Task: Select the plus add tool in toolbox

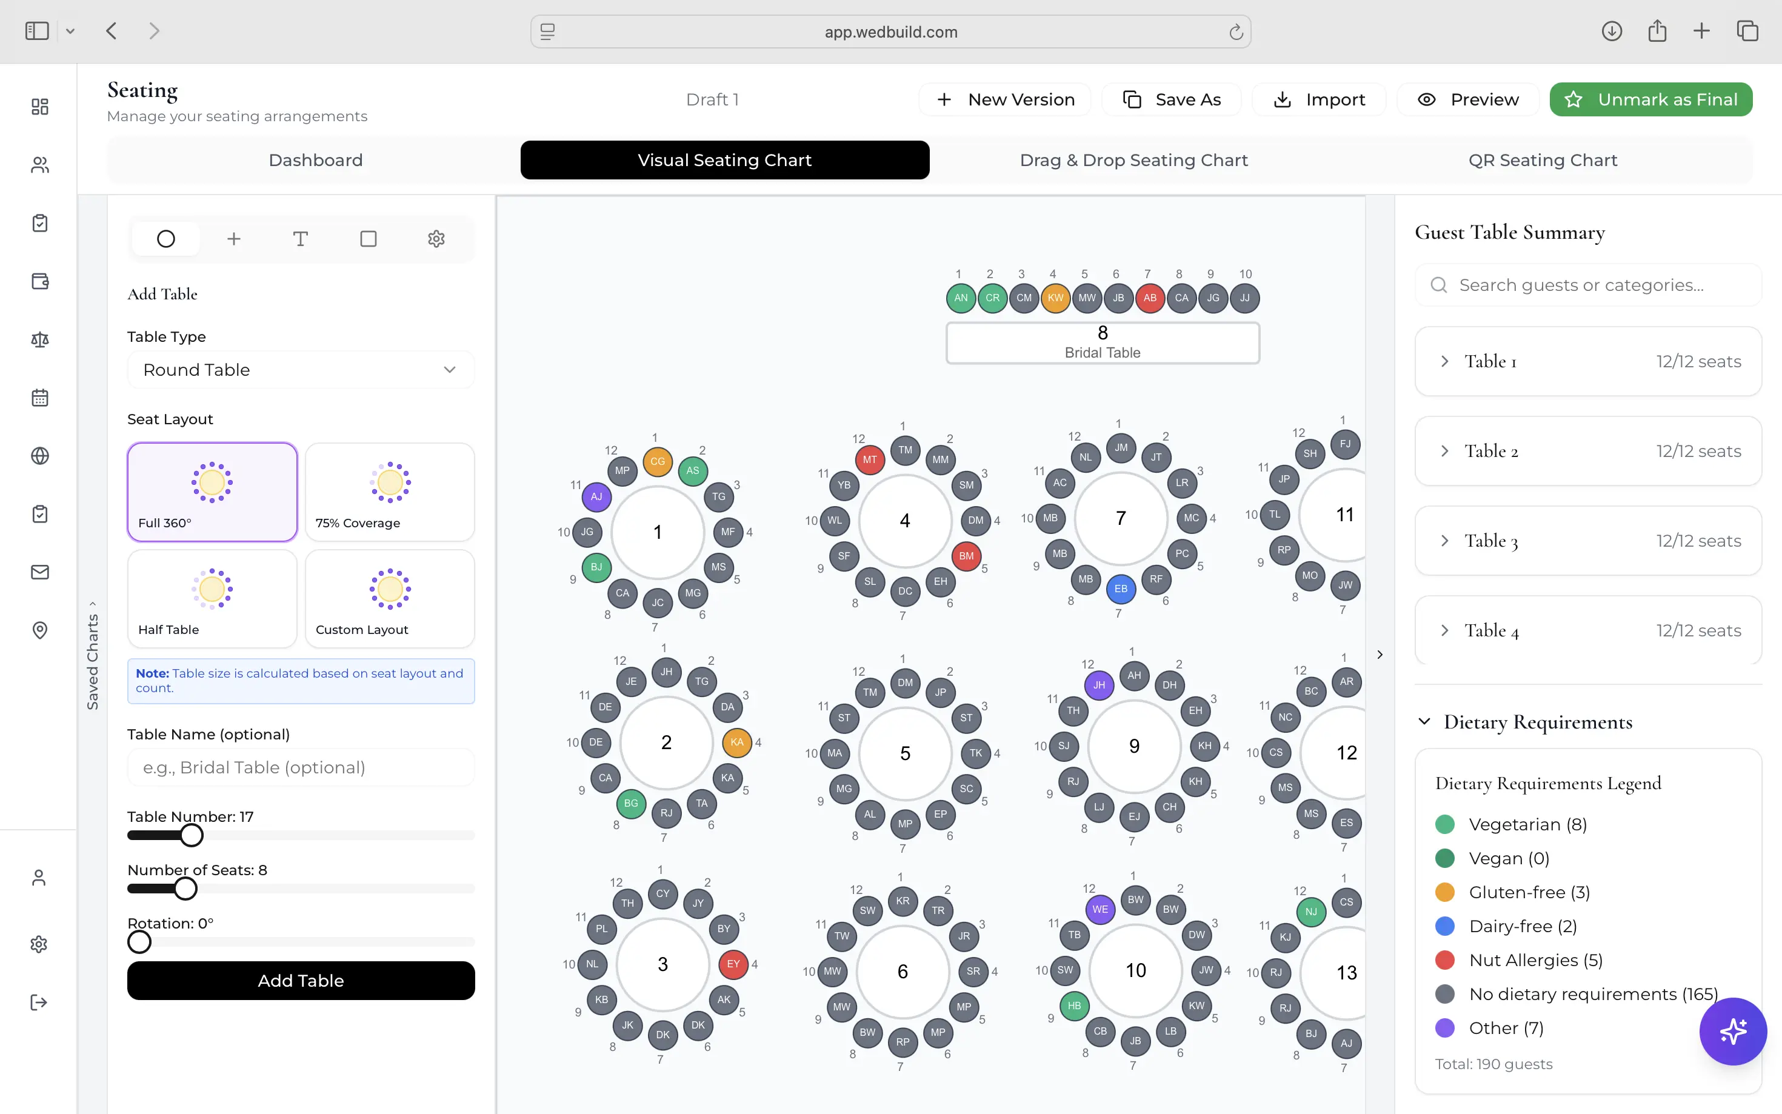Action: pyautogui.click(x=233, y=239)
